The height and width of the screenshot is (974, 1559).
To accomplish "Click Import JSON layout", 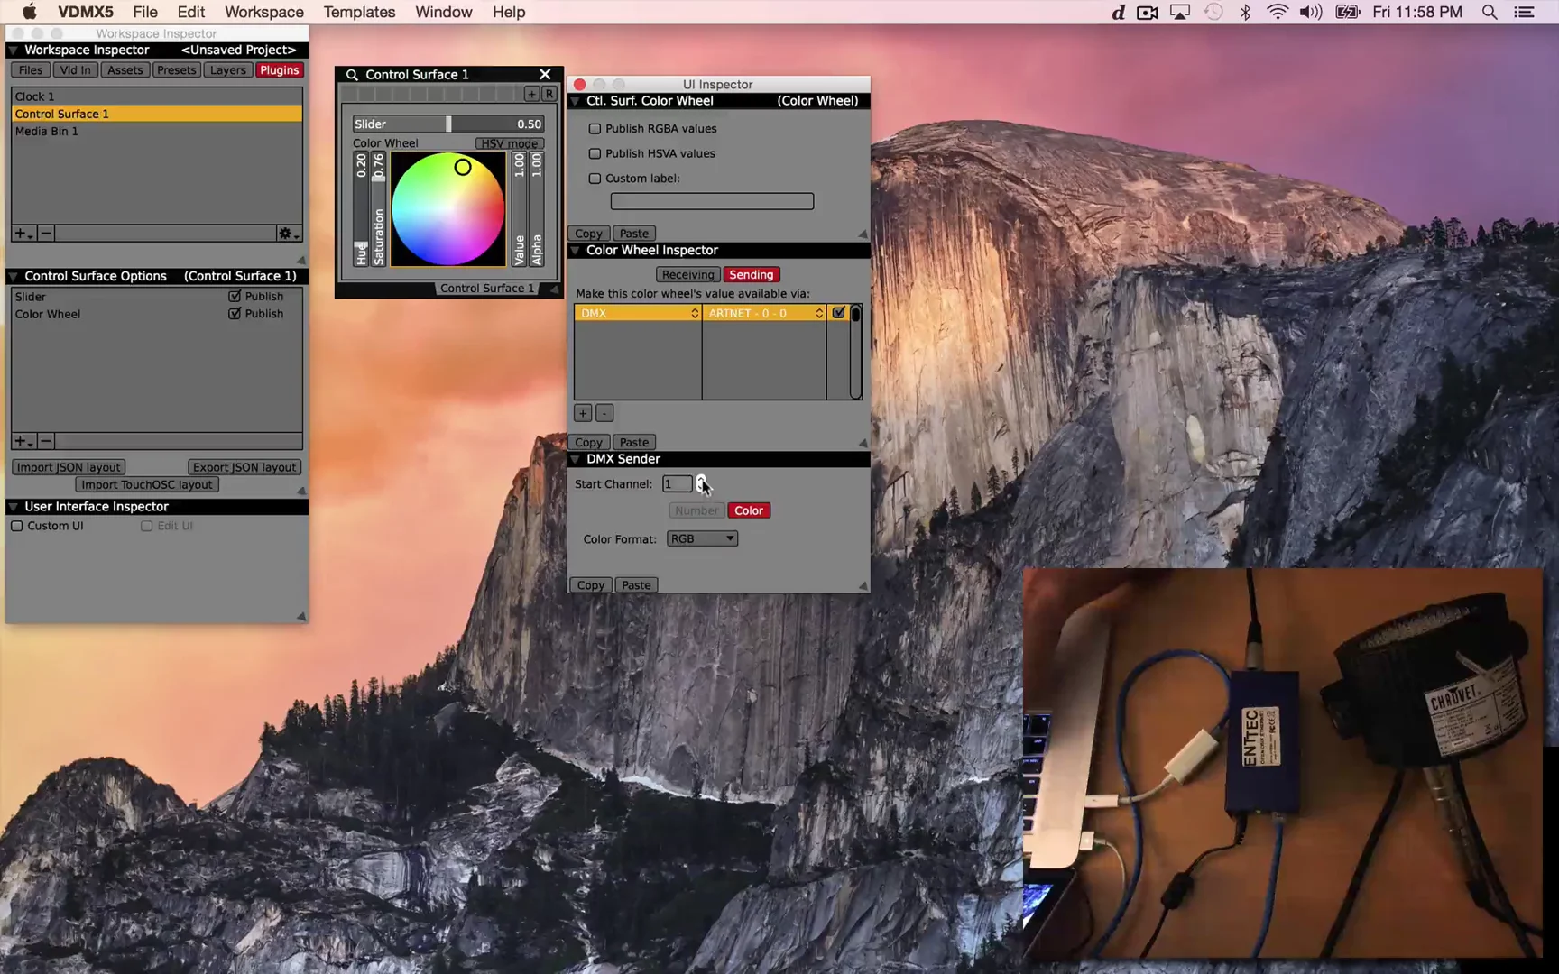I will (69, 467).
